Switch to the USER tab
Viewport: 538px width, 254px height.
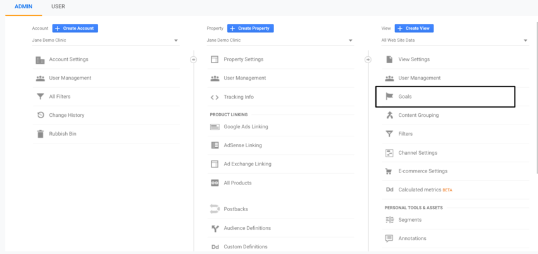click(x=58, y=6)
